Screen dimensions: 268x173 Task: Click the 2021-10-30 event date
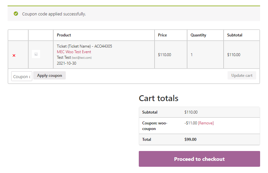(x=66, y=63)
